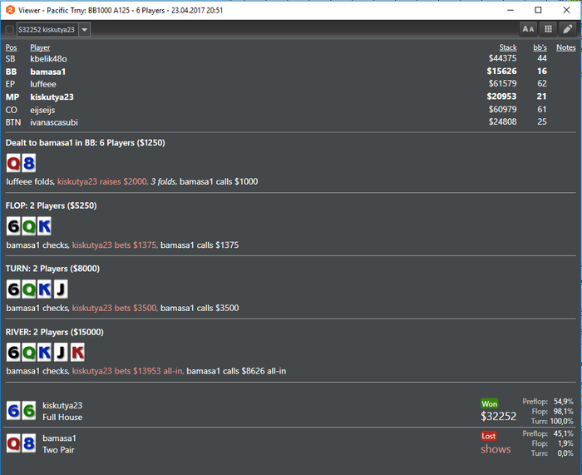This screenshot has width=582, height=475.
Task: Click 'kiskutya23 bets $3500' action
Action: (x=115, y=308)
